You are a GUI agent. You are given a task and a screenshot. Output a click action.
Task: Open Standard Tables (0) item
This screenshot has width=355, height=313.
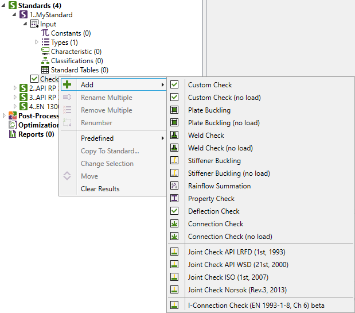(79, 70)
